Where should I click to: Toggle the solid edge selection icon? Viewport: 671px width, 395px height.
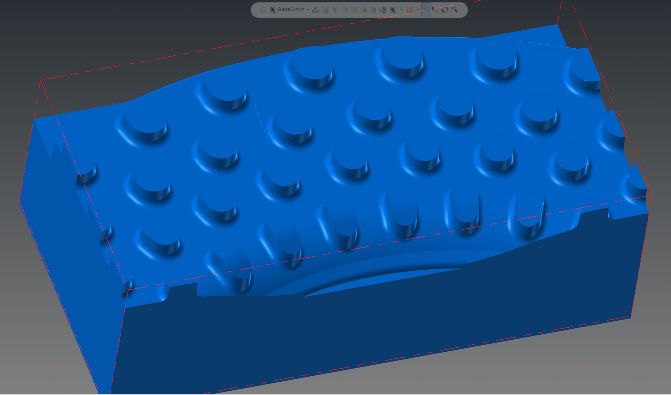coord(354,10)
